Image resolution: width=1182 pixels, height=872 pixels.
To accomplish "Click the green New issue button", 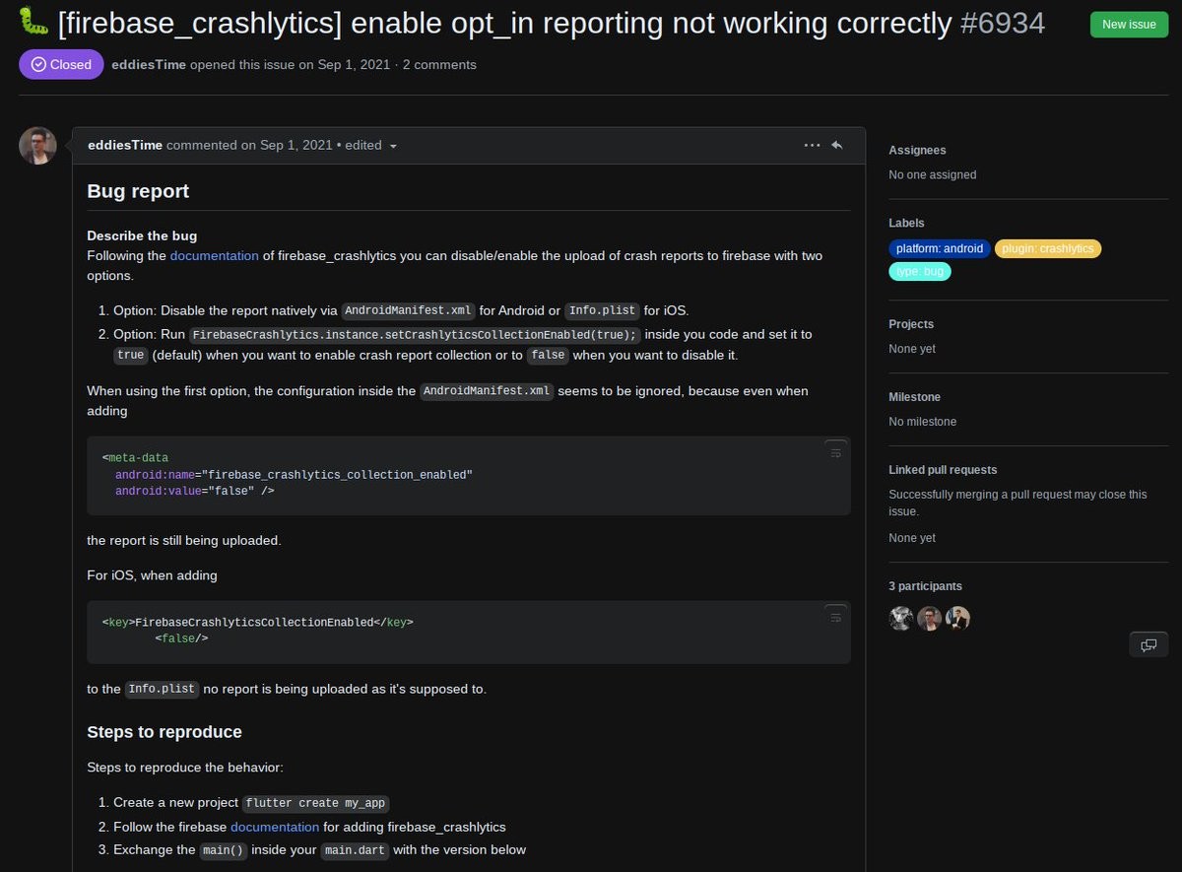I will point(1129,25).
